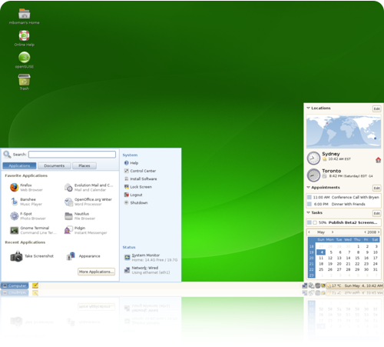Go to next year after 2008
384x347 pixels.
(379, 232)
